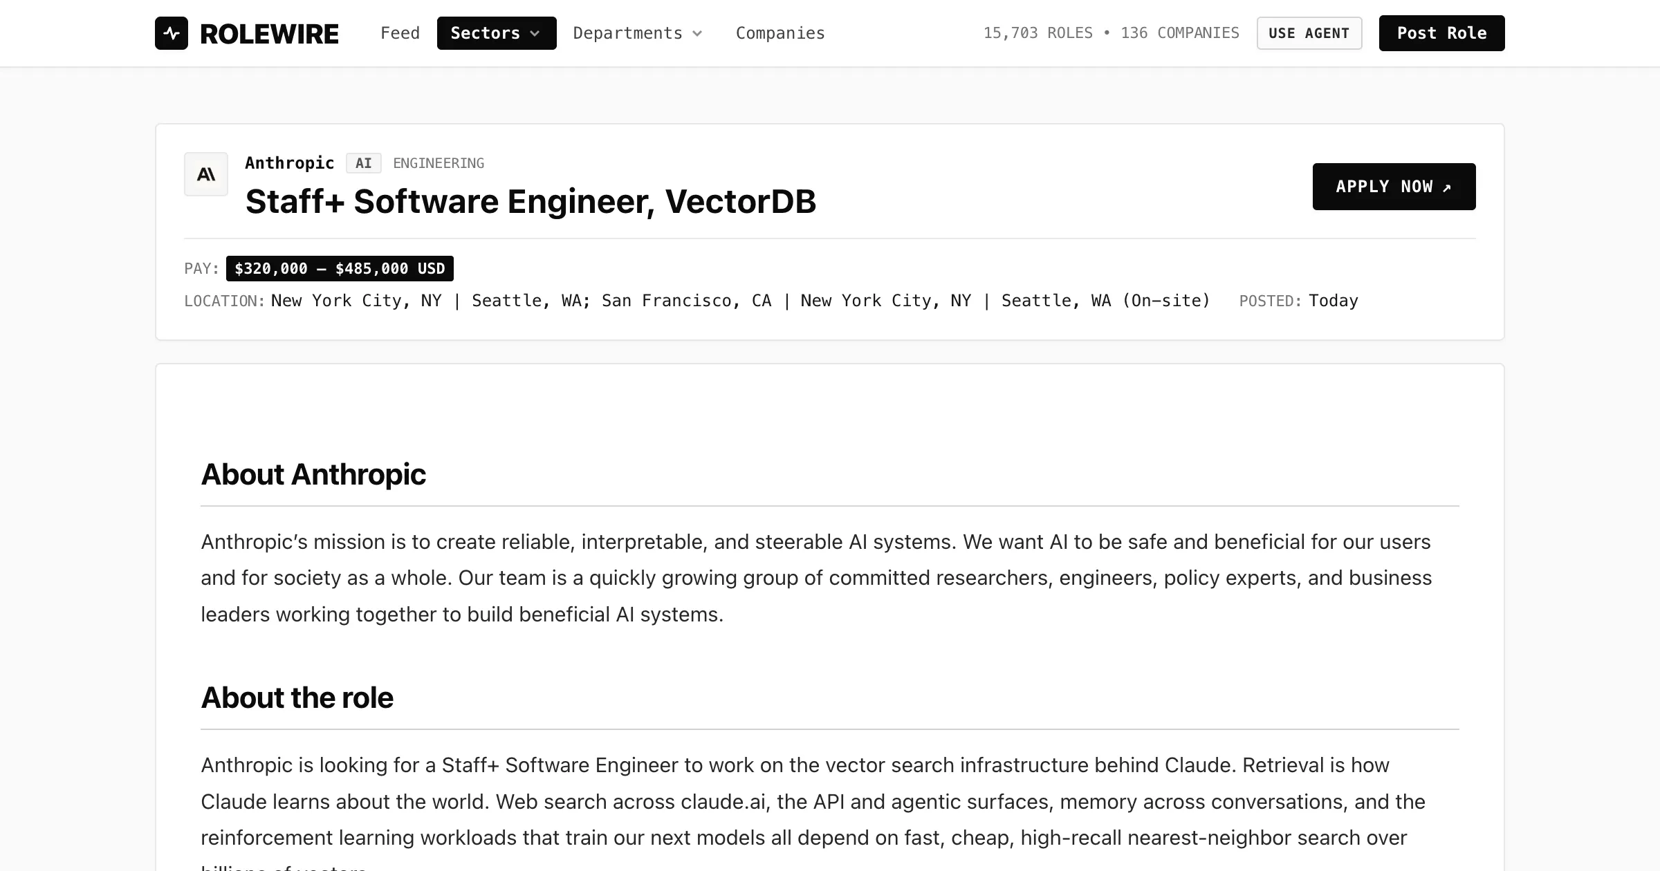This screenshot has width=1660, height=871.
Task: Click the AI sector tag
Action: (364, 163)
